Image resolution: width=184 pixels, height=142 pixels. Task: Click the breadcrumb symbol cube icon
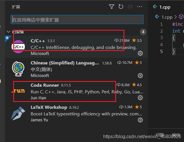[x=181, y=17]
